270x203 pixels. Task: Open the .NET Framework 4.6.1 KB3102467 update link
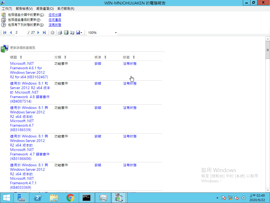coord(29,70)
